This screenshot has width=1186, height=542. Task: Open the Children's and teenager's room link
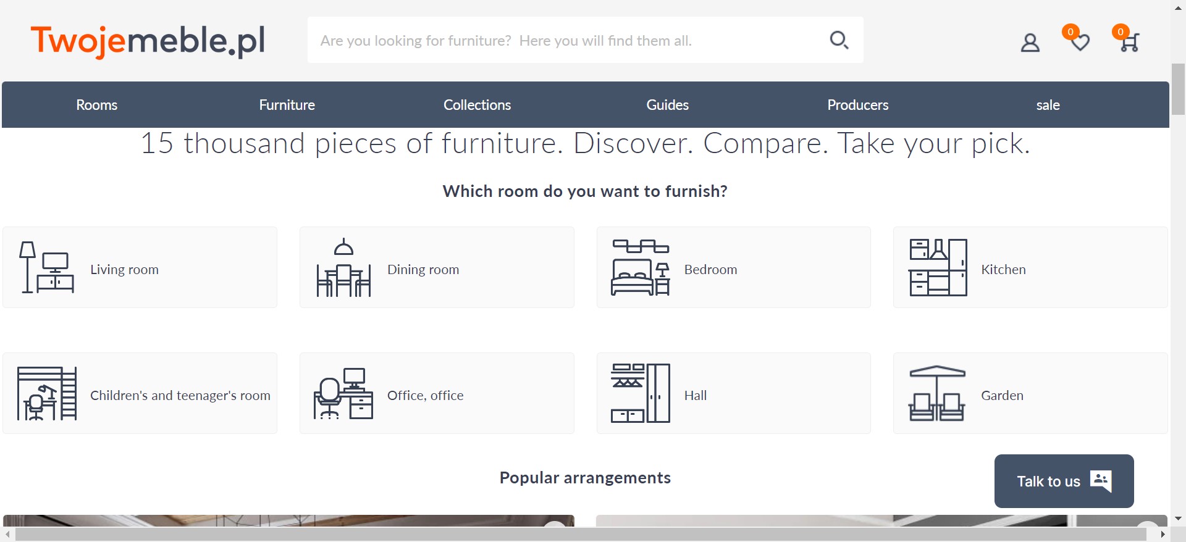coord(180,396)
